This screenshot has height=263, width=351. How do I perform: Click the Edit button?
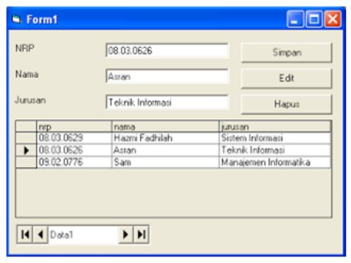point(287,79)
